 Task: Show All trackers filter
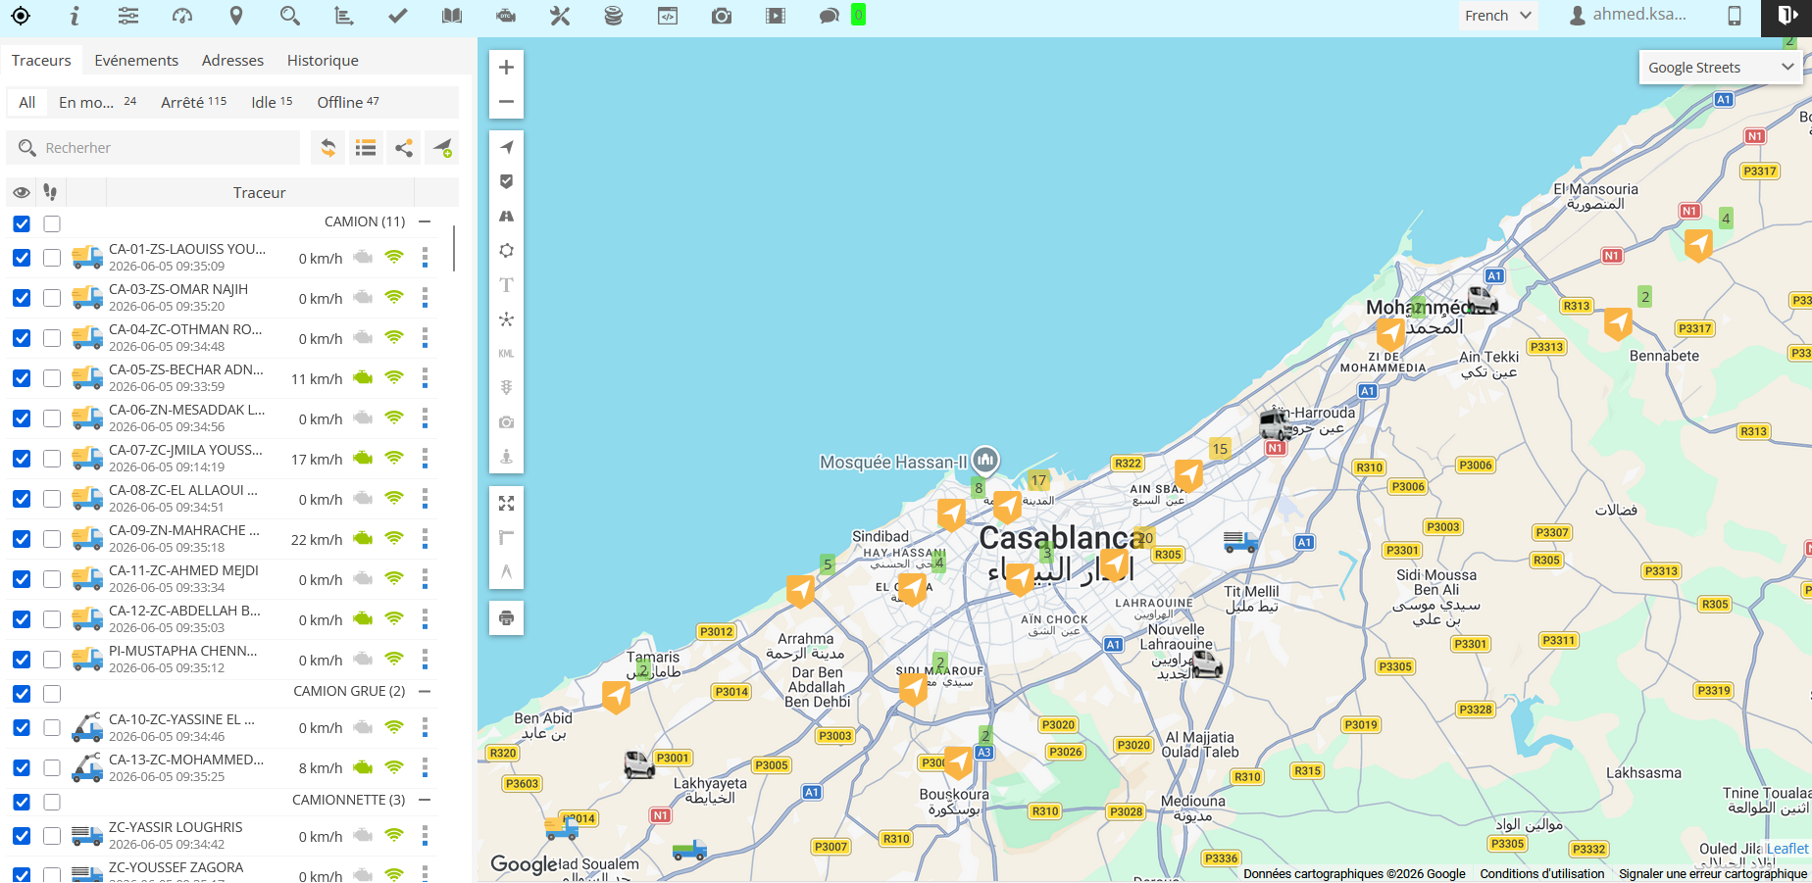pyautogui.click(x=27, y=102)
